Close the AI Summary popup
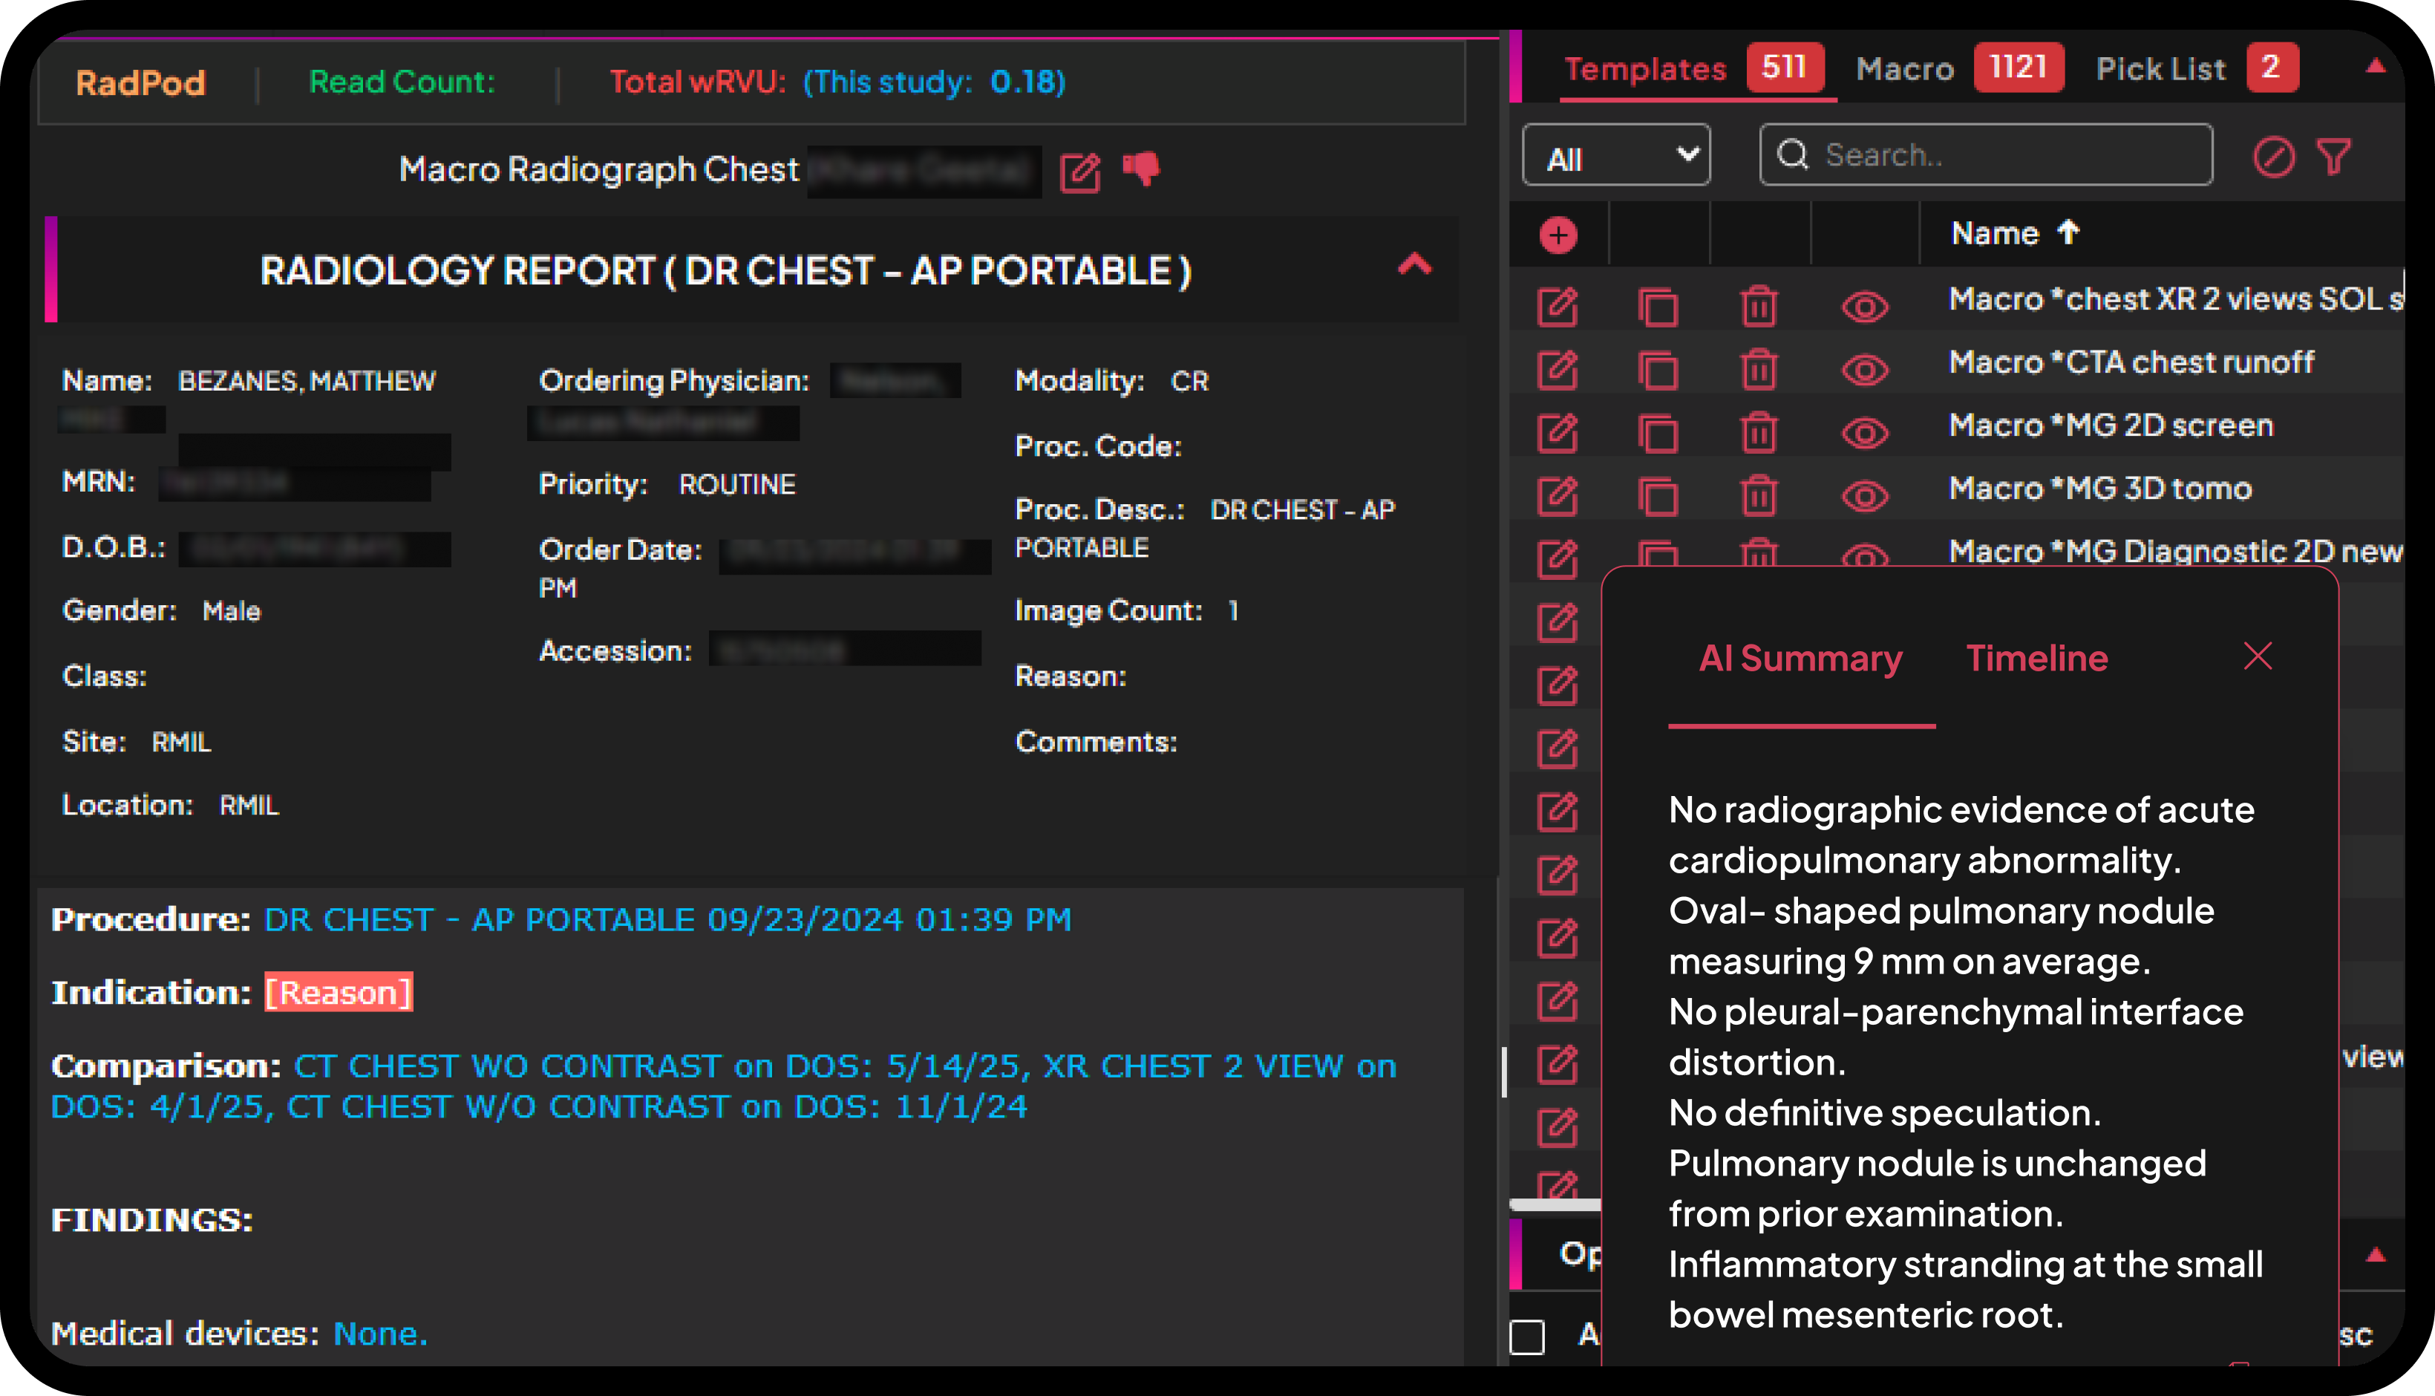This screenshot has height=1396, width=2435. 2258,656
